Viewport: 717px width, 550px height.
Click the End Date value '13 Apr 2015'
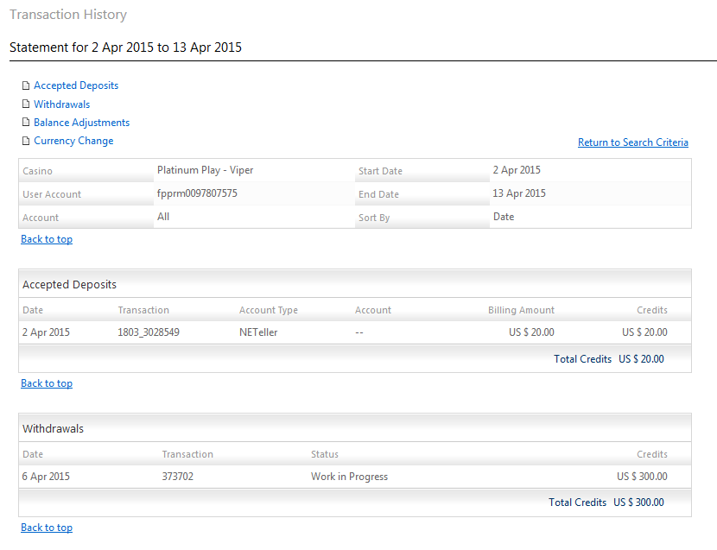[x=519, y=193]
